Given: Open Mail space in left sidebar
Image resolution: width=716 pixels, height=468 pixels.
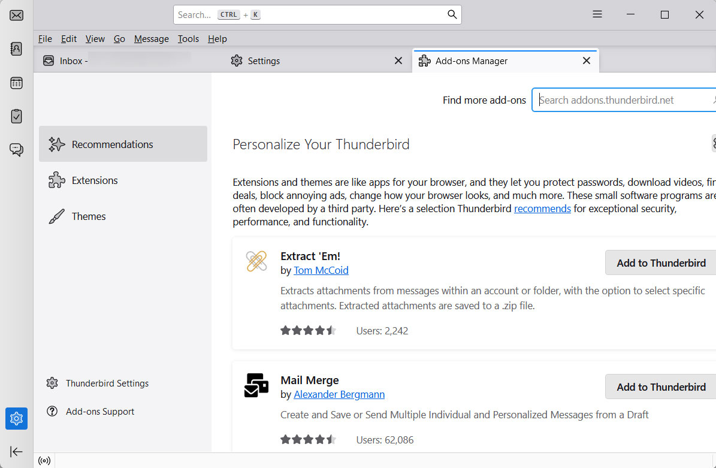Looking at the screenshot, I should (x=17, y=15).
